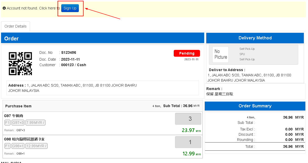Click the G97+3 tag

[x=18, y=123]
